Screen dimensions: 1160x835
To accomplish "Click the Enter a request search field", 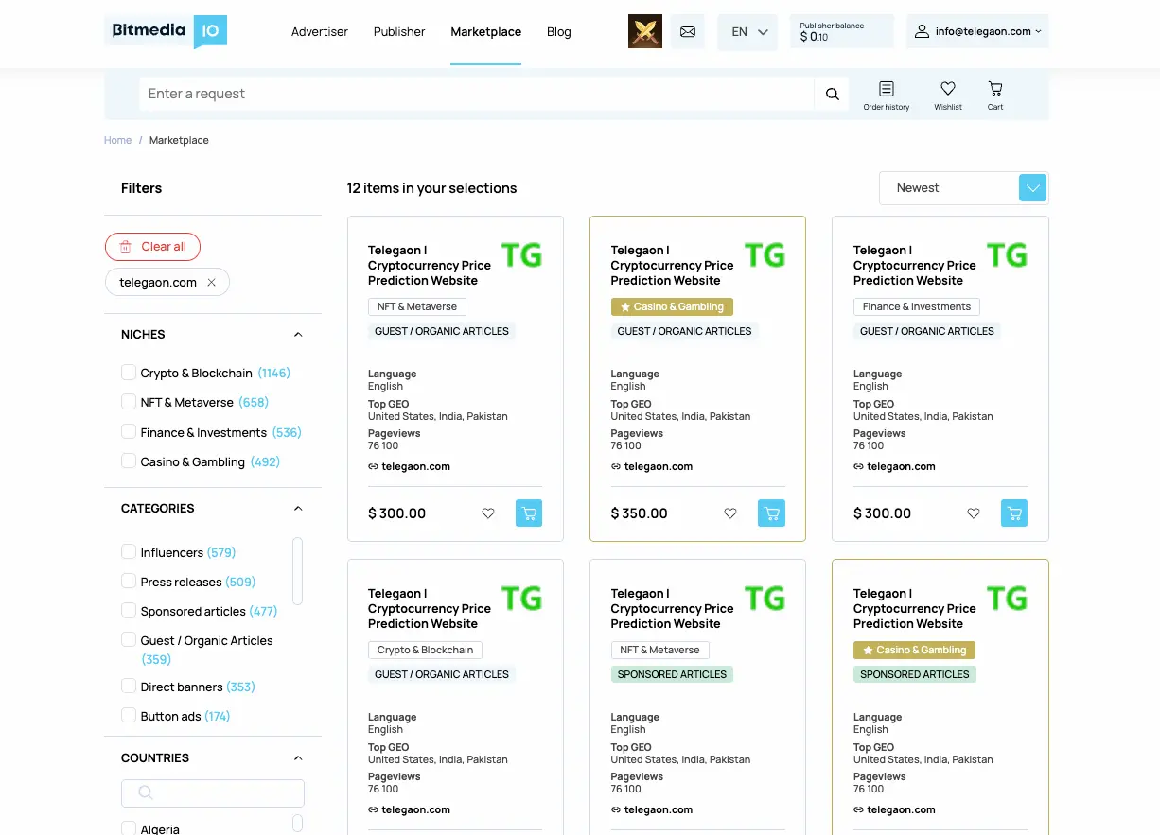I will point(477,94).
